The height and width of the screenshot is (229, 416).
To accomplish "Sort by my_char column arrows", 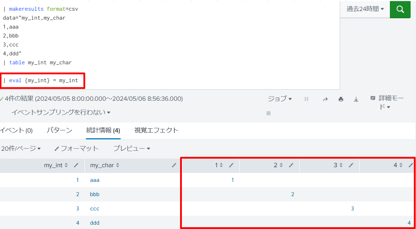I will click(x=117, y=165).
